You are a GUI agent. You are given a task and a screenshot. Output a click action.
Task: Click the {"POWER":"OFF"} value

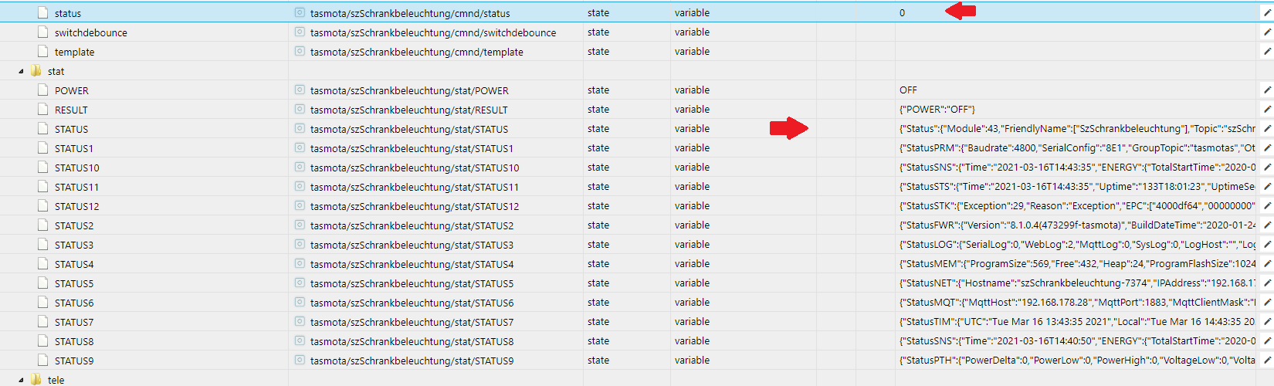[937, 110]
